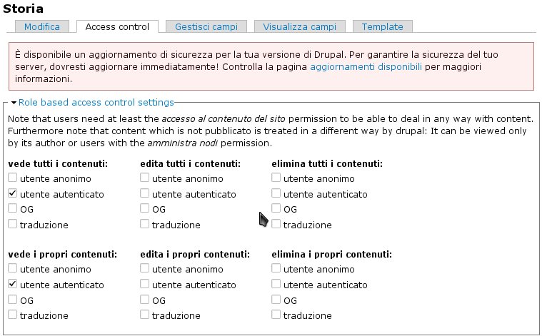Check traduzione under vede i propri contenuti
The image size is (542, 336).
pyautogui.click(x=13, y=315)
